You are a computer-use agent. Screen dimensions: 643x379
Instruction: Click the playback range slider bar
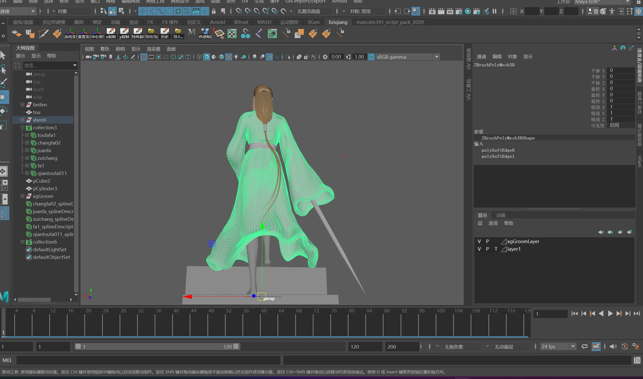coord(157,346)
